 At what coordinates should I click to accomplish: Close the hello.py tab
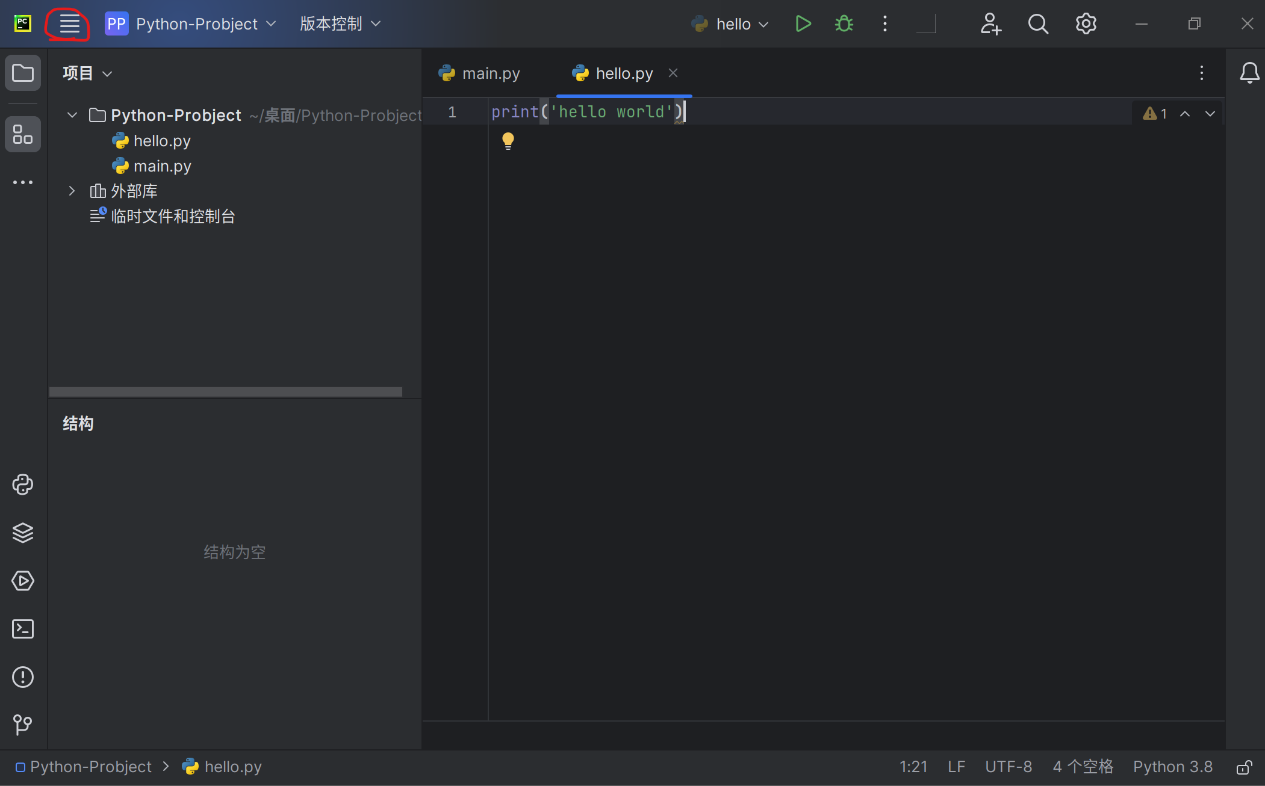tap(673, 73)
